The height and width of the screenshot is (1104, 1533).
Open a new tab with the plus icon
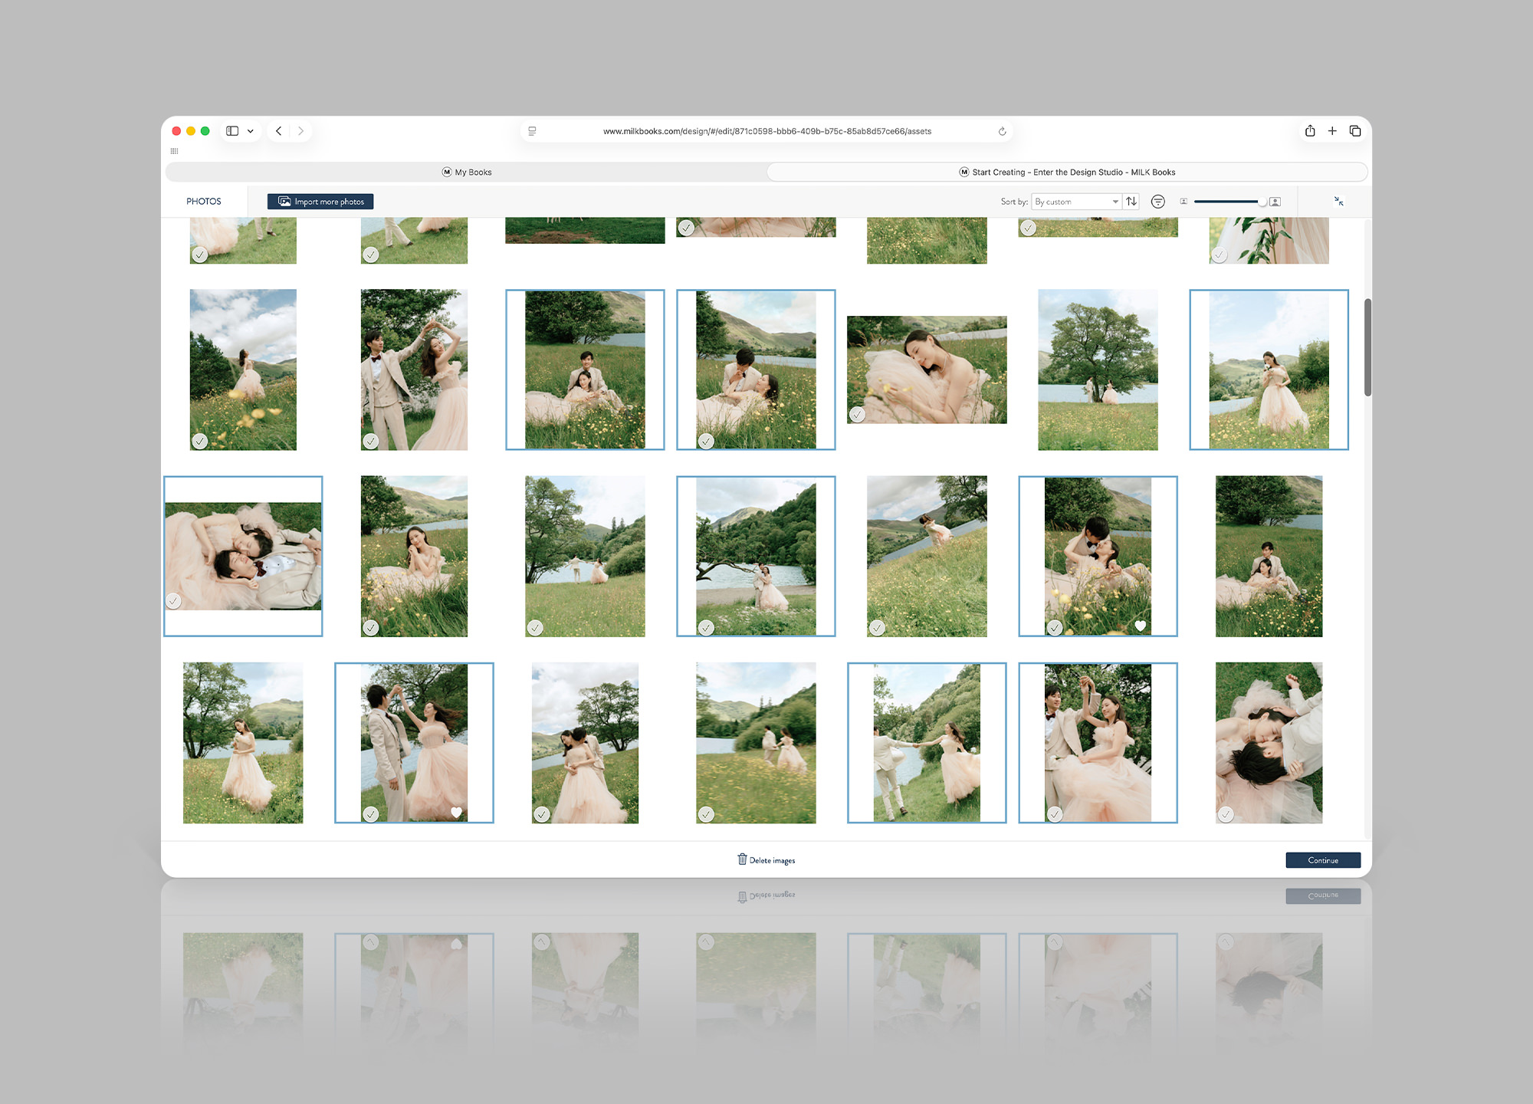coord(1332,131)
